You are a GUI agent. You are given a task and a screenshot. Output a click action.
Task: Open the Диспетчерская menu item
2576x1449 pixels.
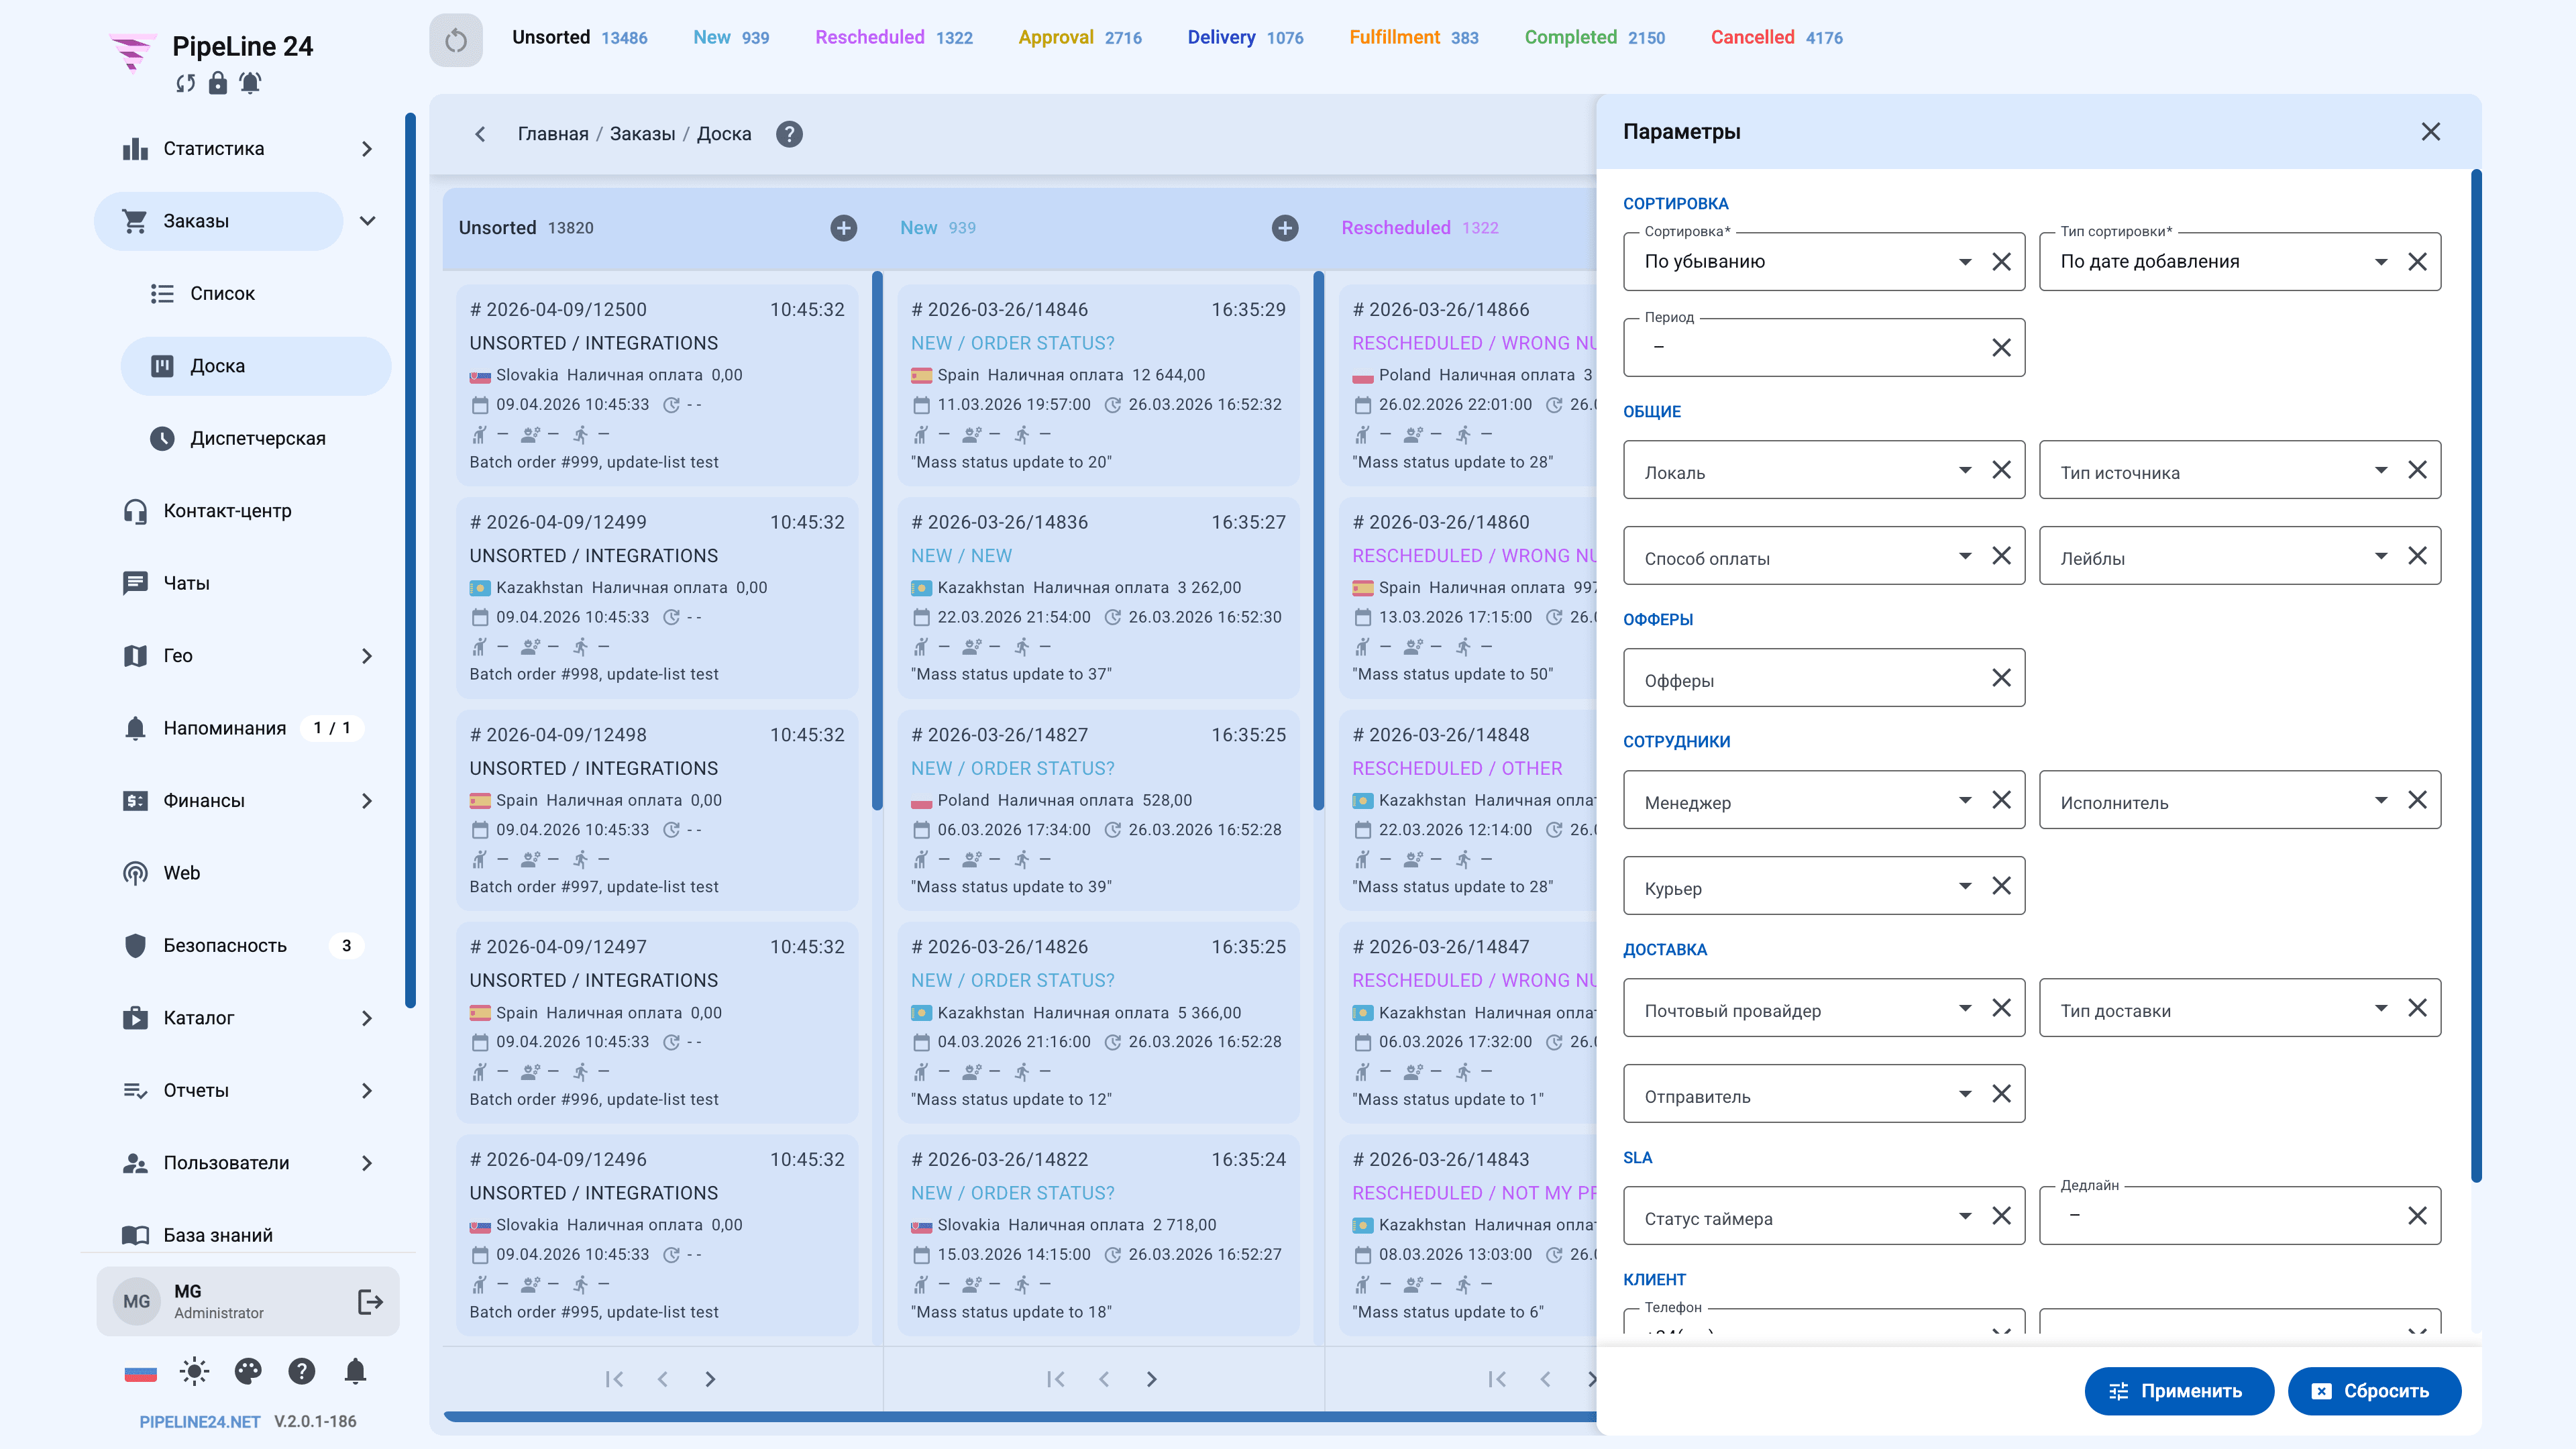pos(256,439)
